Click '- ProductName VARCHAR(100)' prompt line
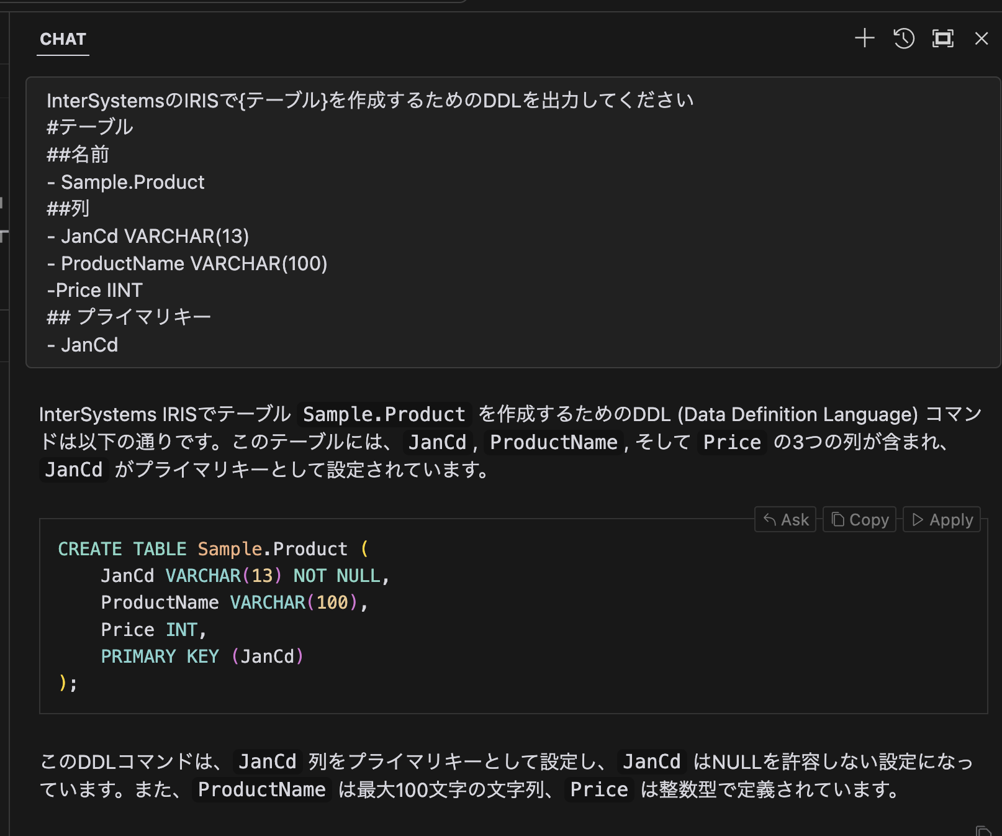The image size is (1002, 836). click(187, 263)
